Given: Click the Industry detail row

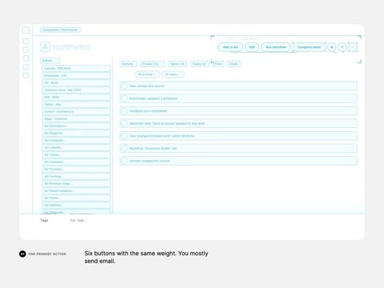Looking at the screenshot, I should tap(76, 69).
